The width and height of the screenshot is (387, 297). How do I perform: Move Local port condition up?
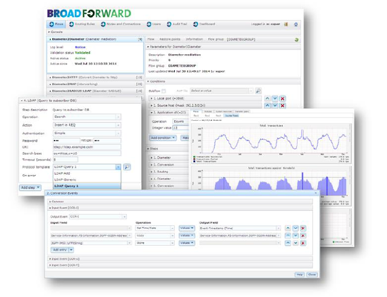point(267,98)
